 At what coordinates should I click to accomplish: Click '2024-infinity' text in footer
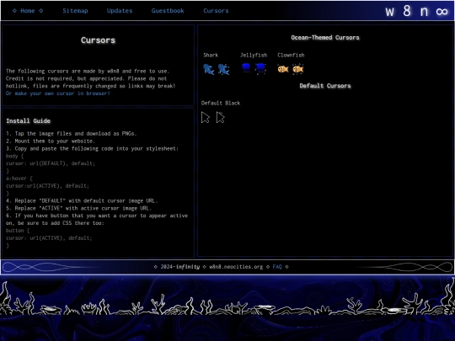point(180,267)
